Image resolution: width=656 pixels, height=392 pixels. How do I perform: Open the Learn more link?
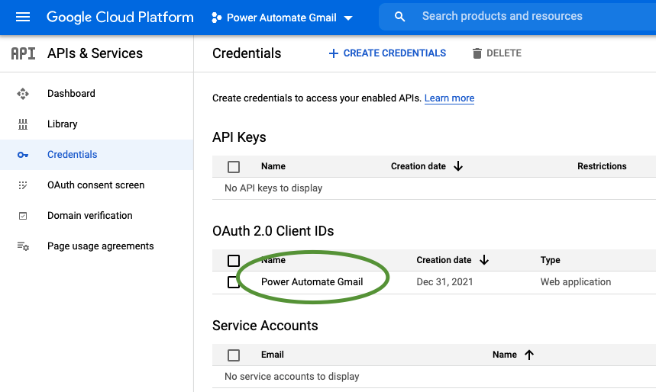449,98
